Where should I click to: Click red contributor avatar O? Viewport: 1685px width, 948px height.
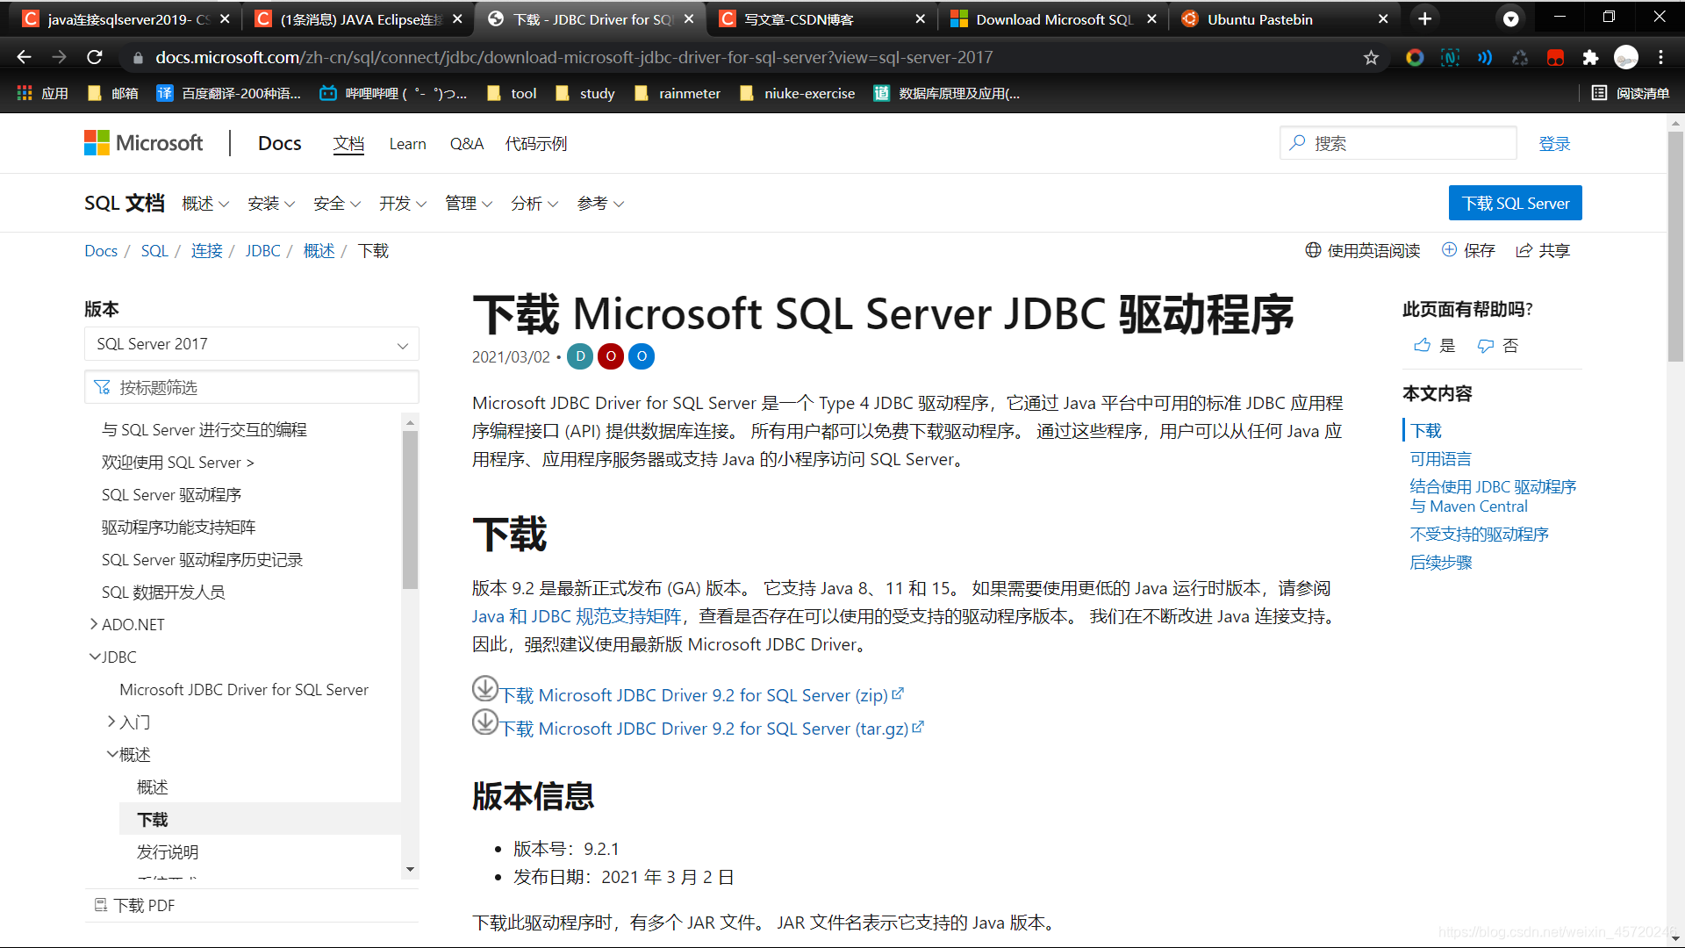(611, 356)
